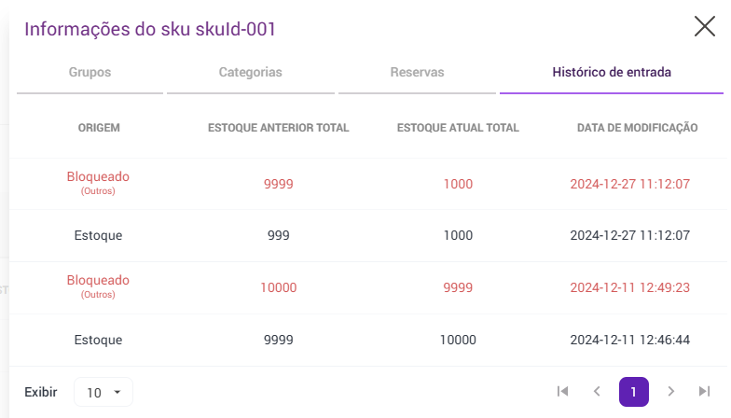Switch to the Grupos tab

point(90,72)
